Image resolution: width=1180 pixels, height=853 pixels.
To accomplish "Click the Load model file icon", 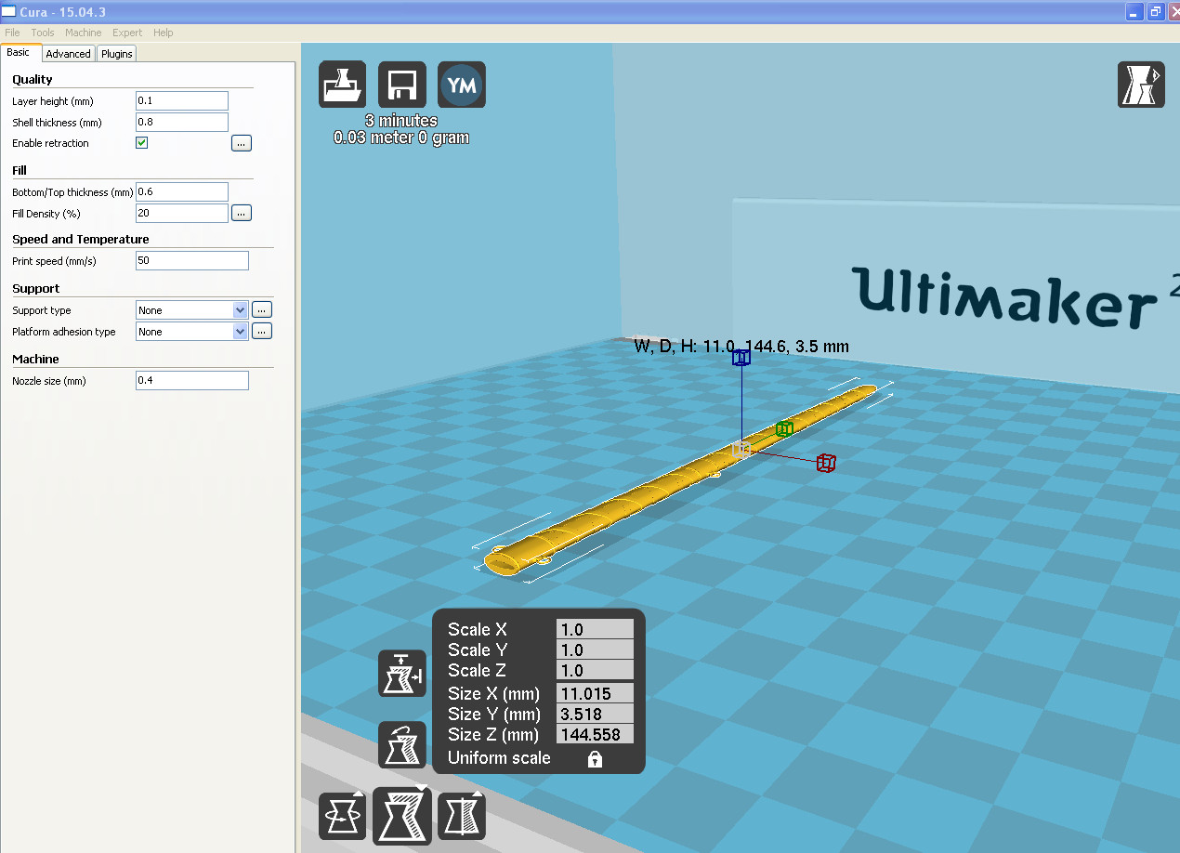I will tap(342, 85).
